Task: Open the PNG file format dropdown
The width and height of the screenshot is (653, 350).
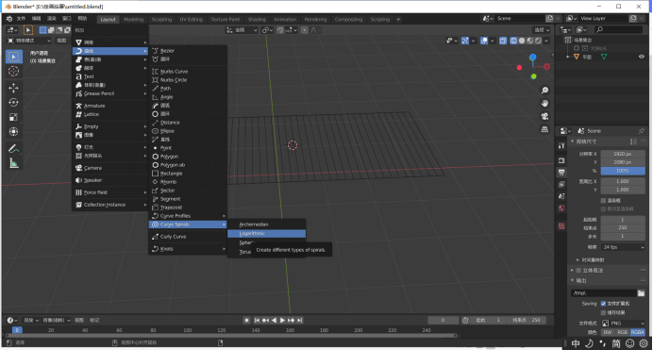Action: [x=623, y=323]
